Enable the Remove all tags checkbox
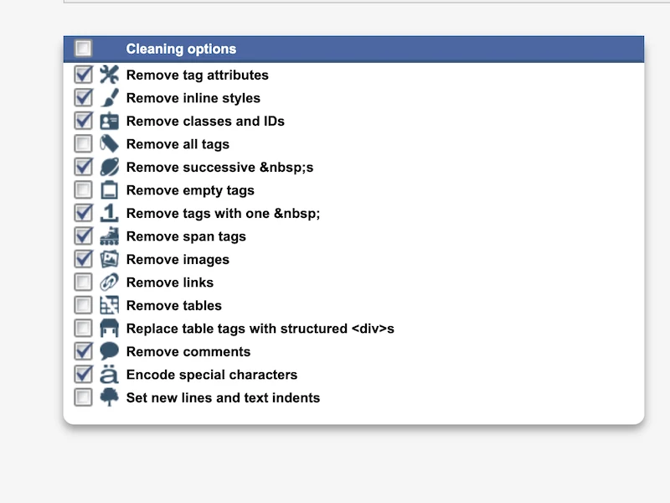This screenshot has height=503, width=670. pyautogui.click(x=83, y=144)
